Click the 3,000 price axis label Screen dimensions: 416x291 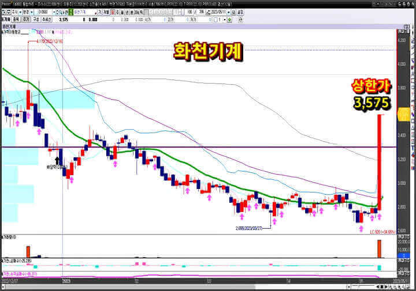tap(402, 183)
